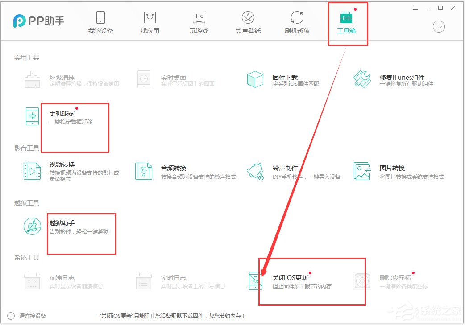Open the 铃声制作 tool title
This screenshot has height=325, width=465.
pos(285,168)
